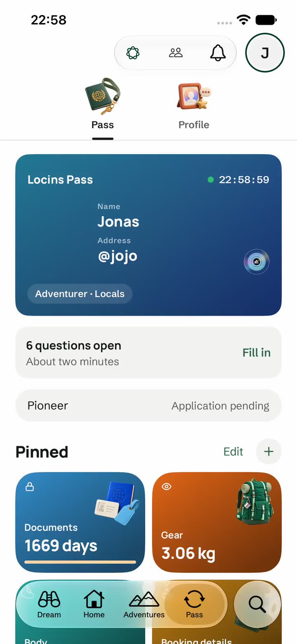The image size is (297, 644).
Task: Go to Dream via the binoculars icon
Action: pos(49,604)
